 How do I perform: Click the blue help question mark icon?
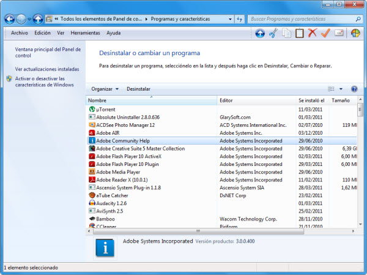(354, 89)
